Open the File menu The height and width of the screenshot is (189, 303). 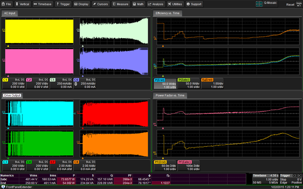(x=6, y=4)
